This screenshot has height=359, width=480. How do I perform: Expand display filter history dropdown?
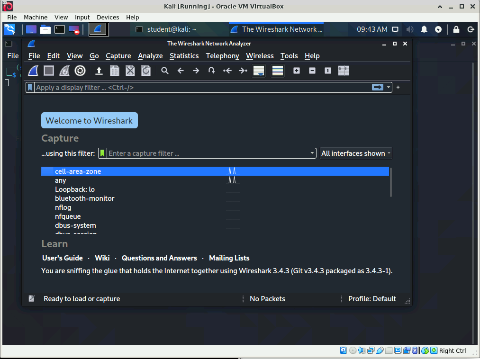pos(388,87)
